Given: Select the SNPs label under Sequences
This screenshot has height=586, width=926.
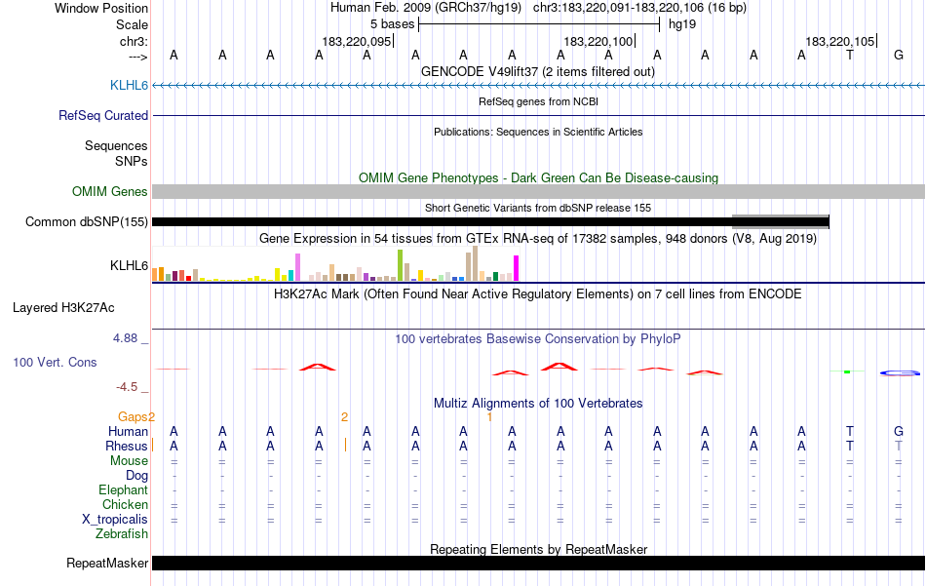Looking at the screenshot, I should click(x=132, y=161).
